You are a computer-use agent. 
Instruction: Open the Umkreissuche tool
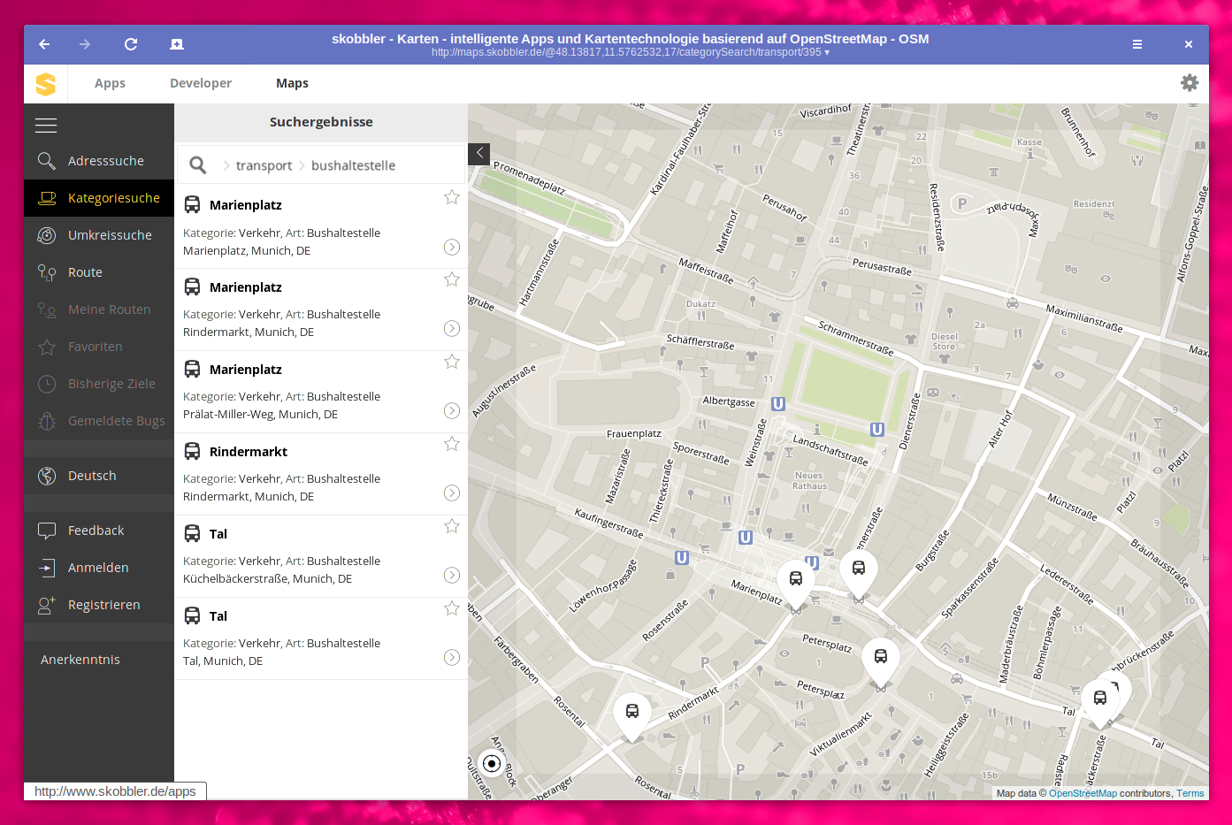coord(46,235)
